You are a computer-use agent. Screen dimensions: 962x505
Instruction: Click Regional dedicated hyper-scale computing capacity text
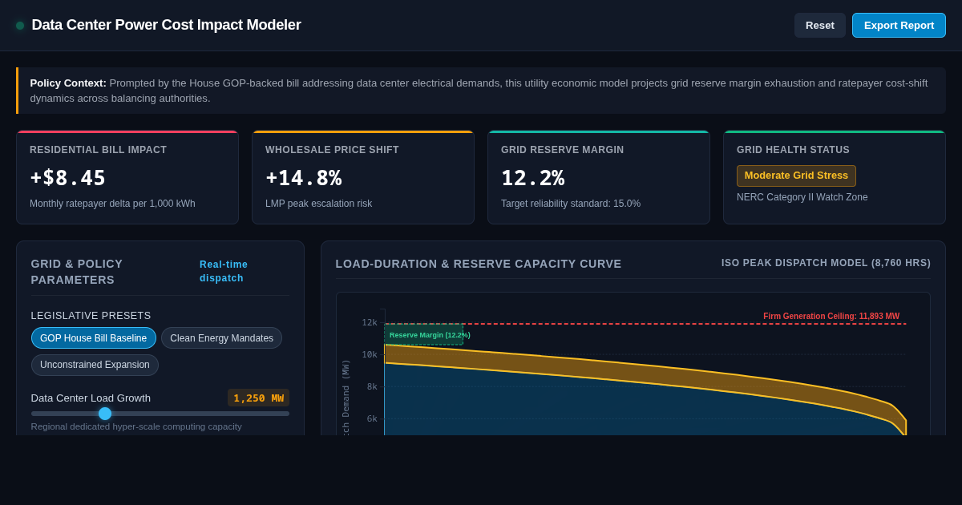136,426
